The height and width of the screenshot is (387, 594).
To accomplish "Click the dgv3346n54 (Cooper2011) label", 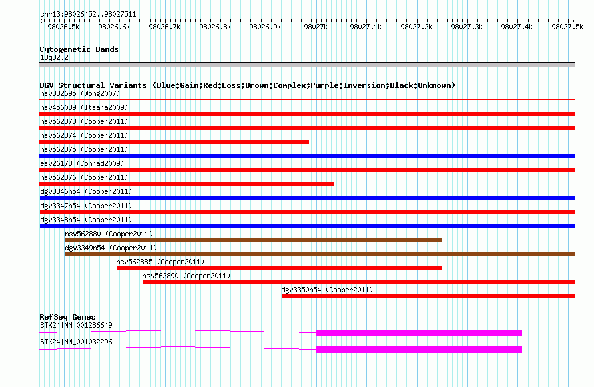I will (86, 191).
